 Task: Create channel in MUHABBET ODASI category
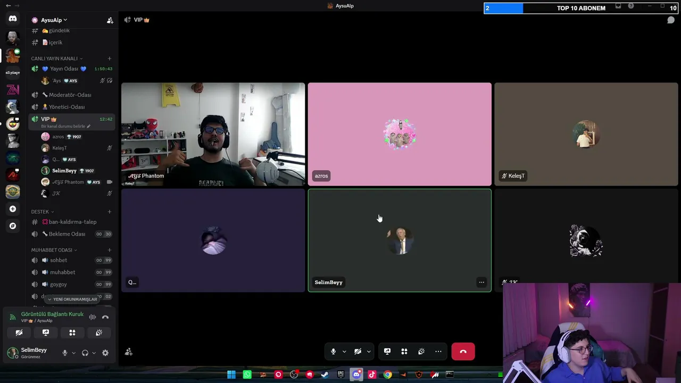pos(110,250)
